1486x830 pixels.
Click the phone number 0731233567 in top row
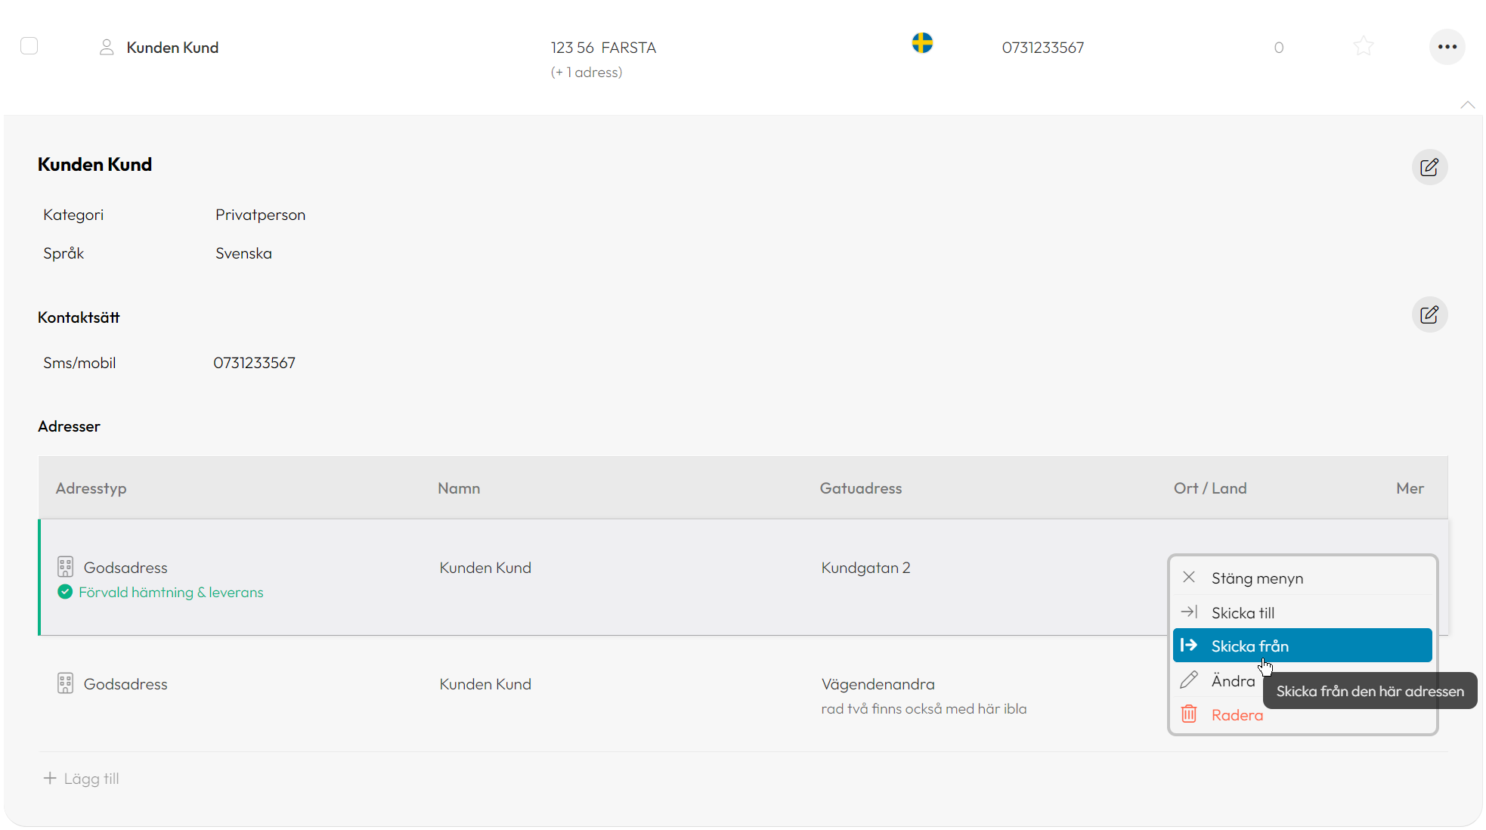click(1043, 48)
